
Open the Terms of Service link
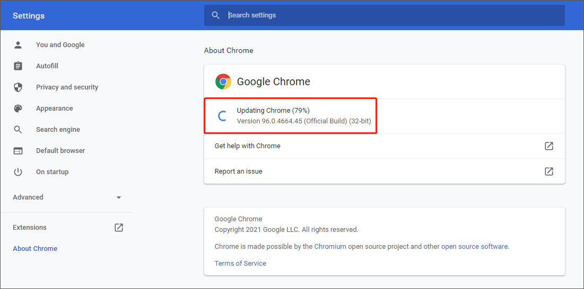coord(240,264)
